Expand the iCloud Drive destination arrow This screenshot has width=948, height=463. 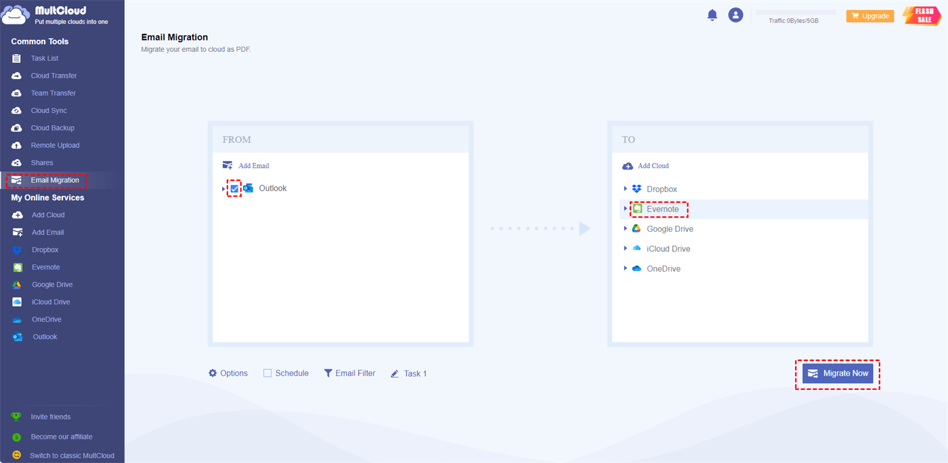point(626,249)
